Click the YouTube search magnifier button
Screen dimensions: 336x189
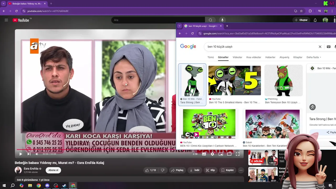(x=210, y=20)
